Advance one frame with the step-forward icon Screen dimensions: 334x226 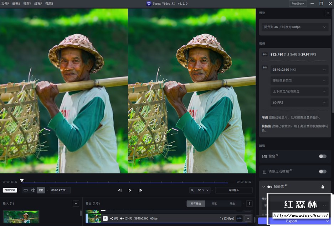point(140,190)
